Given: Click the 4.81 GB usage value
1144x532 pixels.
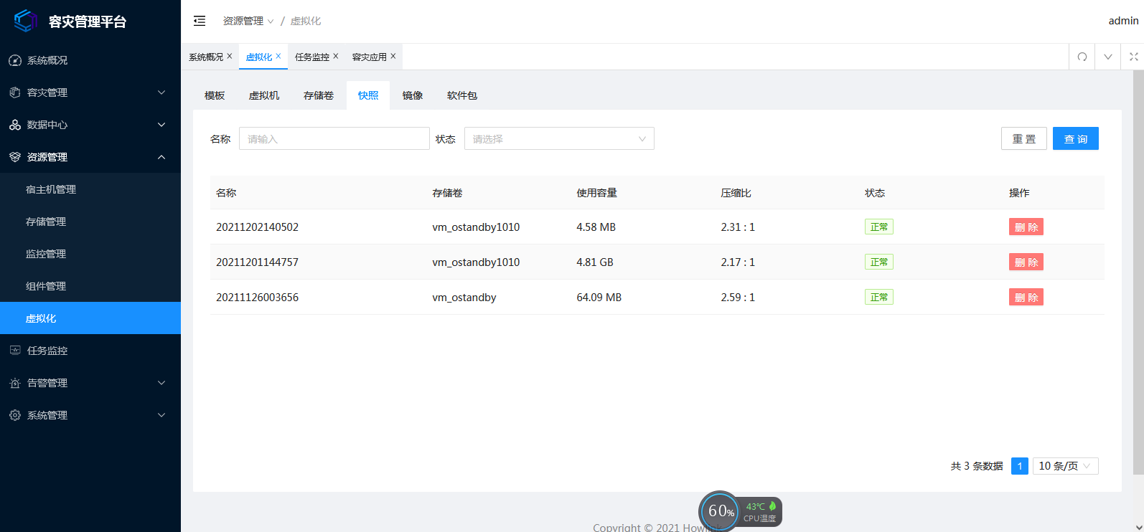Looking at the screenshot, I should [x=595, y=262].
